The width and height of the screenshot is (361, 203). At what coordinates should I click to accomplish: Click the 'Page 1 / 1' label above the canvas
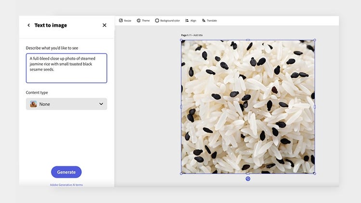[x=186, y=35]
